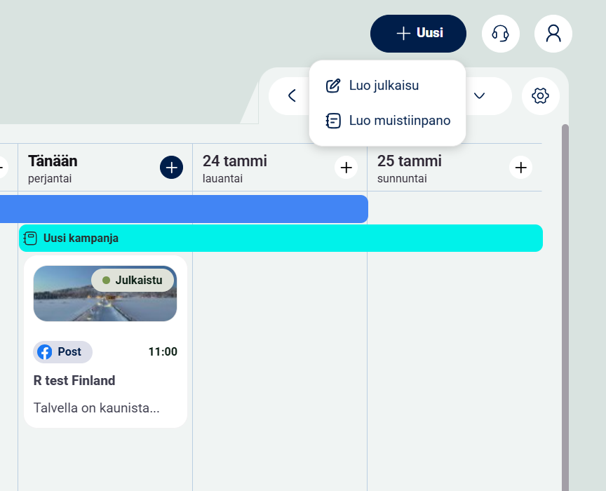Open the R test Finland post title
606x491 pixels.
point(74,381)
